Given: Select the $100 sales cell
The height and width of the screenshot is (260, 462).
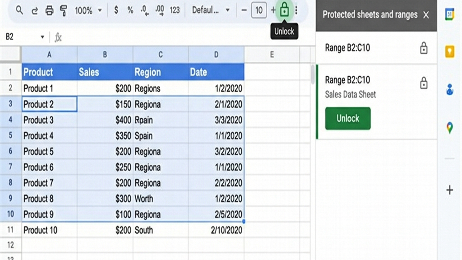Looking at the screenshot, I should click(105, 214).
